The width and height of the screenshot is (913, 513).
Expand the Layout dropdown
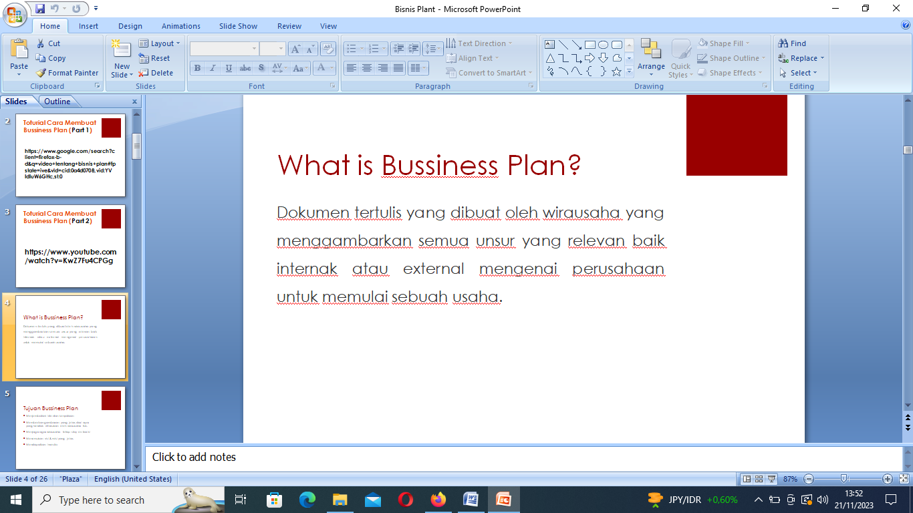[x=160, y=43]
